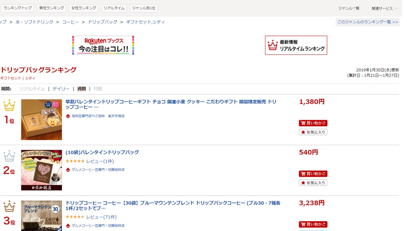Open the リアルタイムランキング crown banner
This screenshot has width=407, height=231.
(296, 45)
